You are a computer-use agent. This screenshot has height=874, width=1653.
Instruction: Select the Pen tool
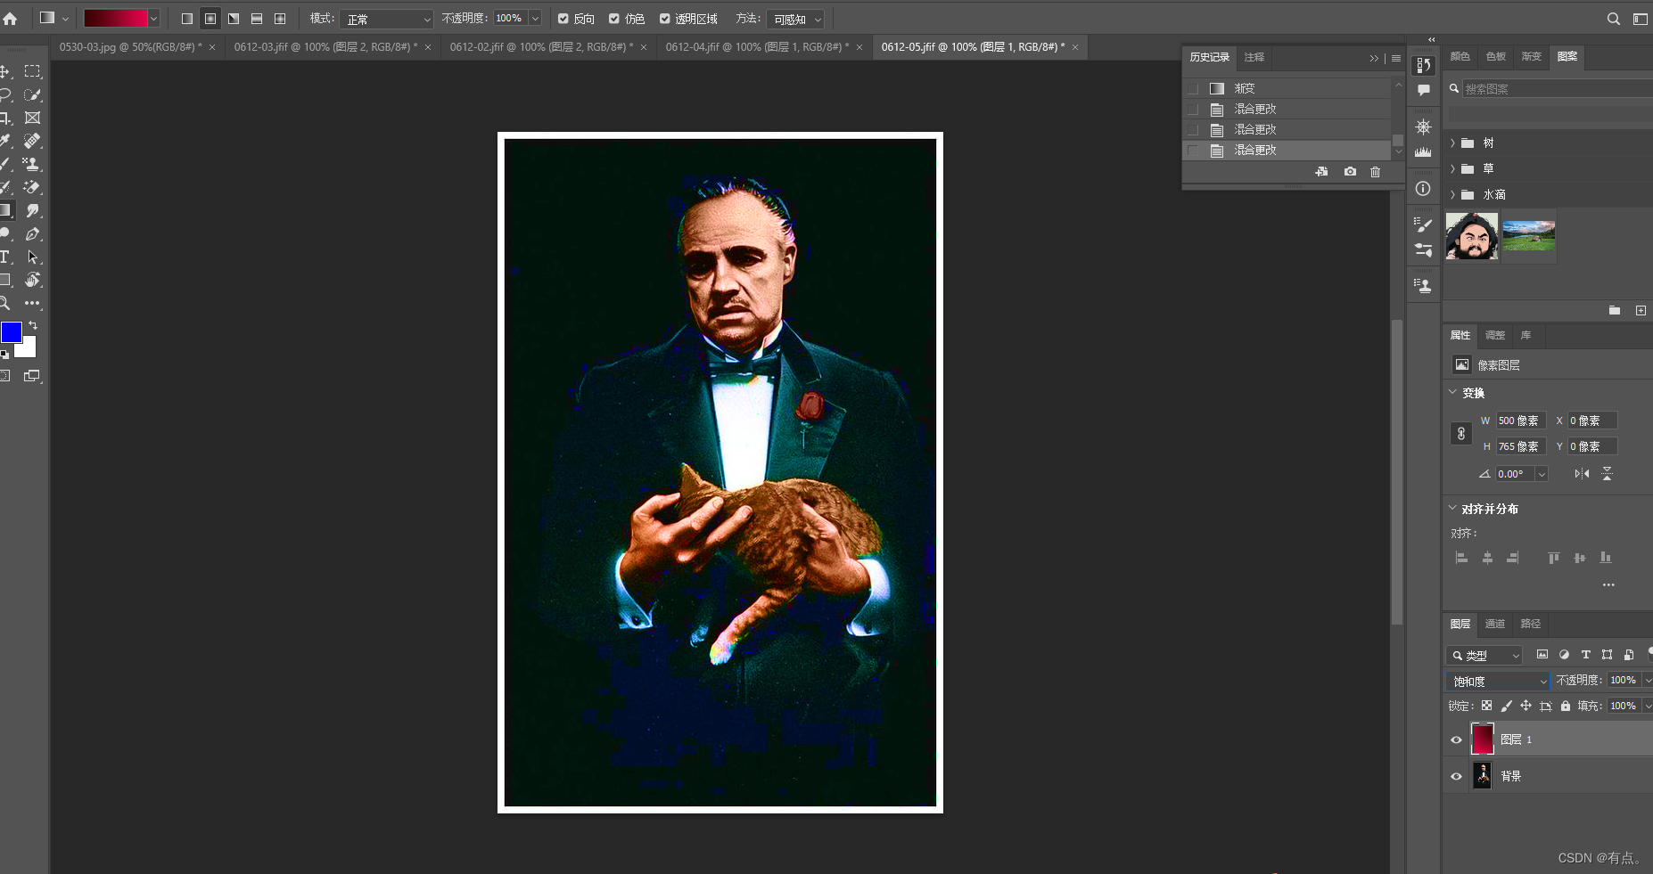click(33, 233)
